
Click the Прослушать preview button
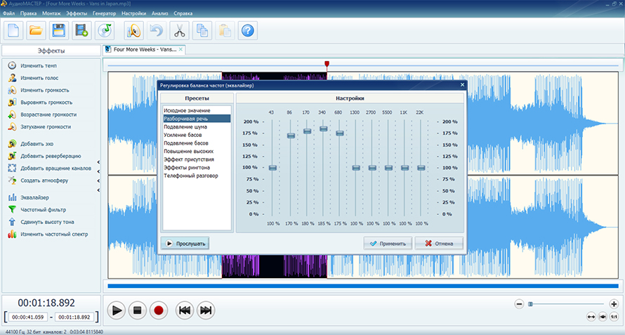[x=185, y=244]
